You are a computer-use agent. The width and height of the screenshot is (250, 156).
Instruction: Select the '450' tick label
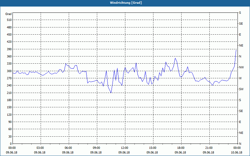(x=9, y=35)
